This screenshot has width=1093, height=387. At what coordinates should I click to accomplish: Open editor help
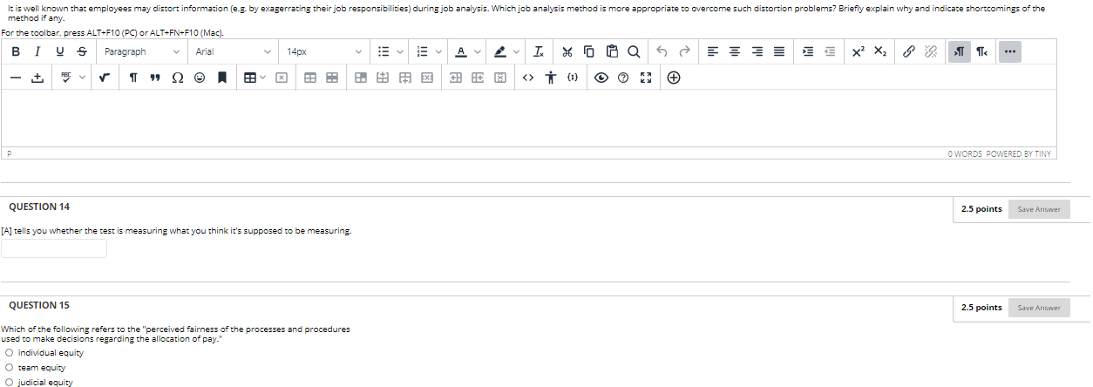622,78
